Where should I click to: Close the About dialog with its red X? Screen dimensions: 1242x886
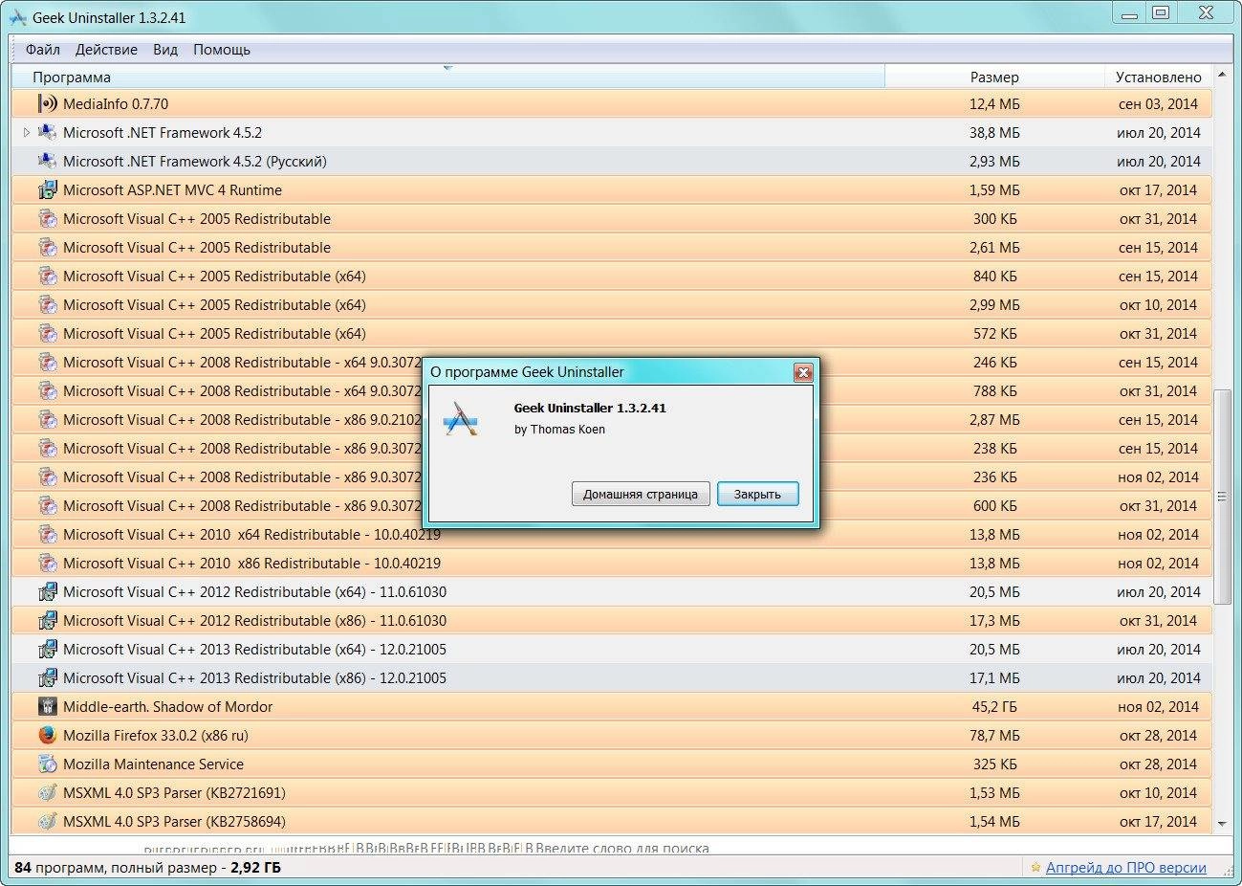tap(803, 372)
